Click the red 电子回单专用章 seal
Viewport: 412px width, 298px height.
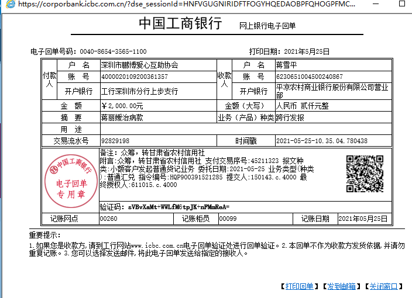[71, 181]
